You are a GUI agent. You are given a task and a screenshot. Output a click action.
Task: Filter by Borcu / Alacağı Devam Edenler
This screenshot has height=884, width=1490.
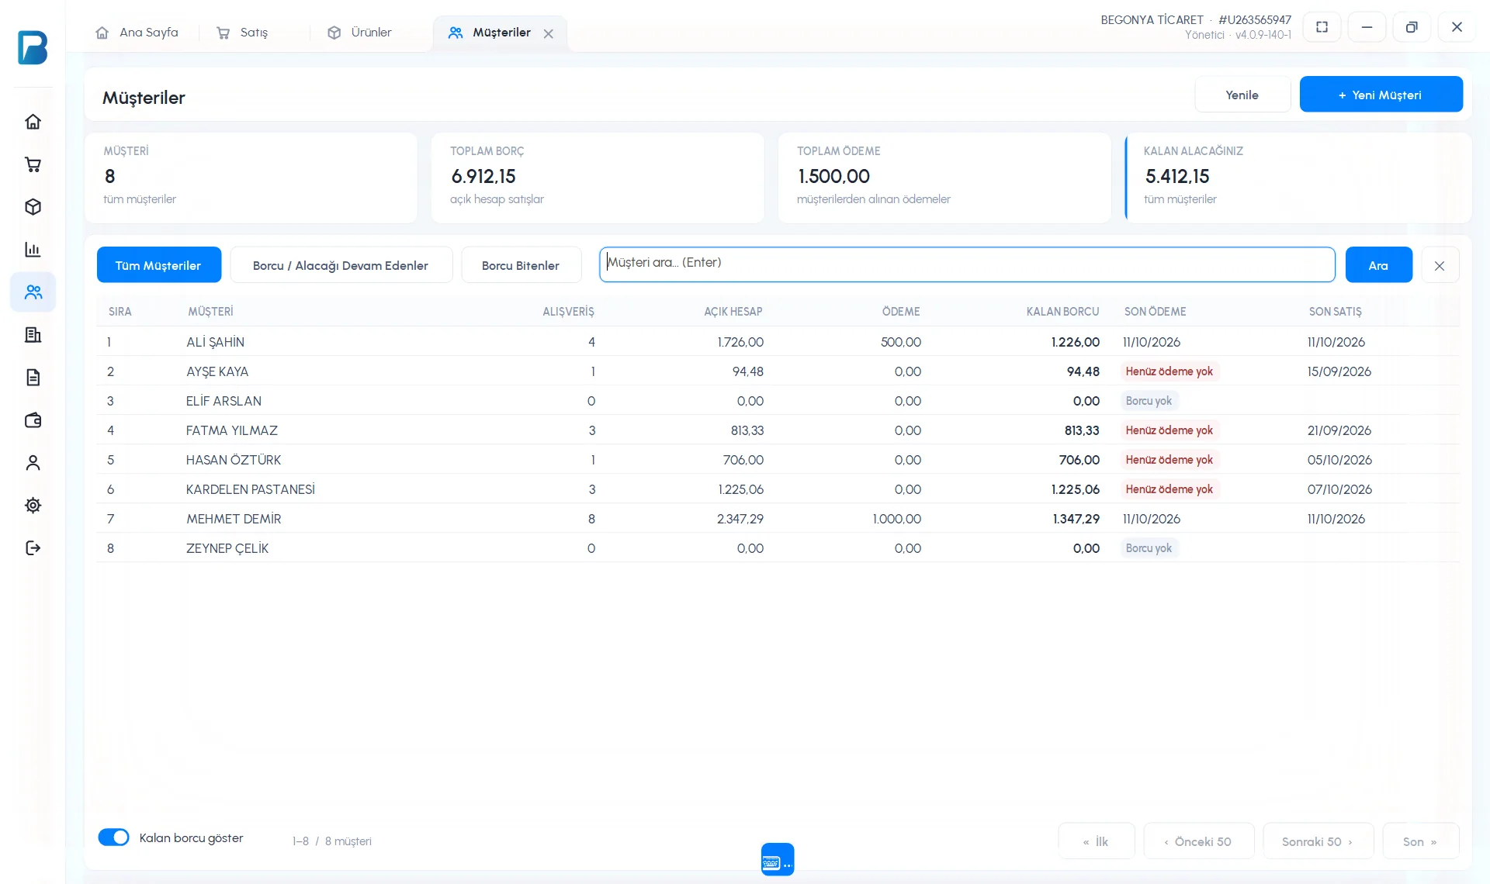pos(341,265)
